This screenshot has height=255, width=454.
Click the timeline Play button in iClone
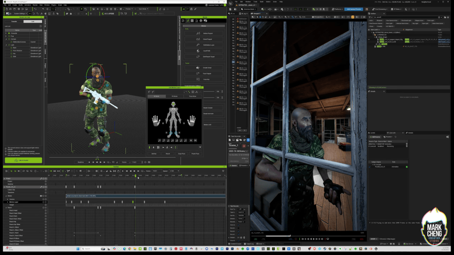pyautogui.click(x=123, y=171)
